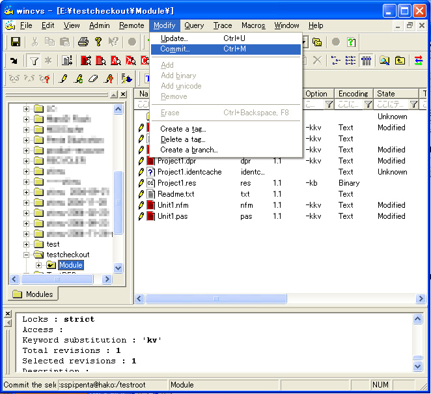Viewport: 431px width, 394px height.
Task: Click the green question document icon
Action: 352,42
